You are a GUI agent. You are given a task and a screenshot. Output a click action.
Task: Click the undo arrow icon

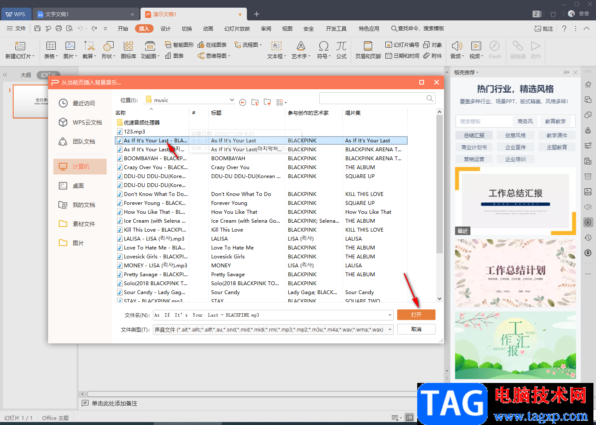[x=80, y=28]
